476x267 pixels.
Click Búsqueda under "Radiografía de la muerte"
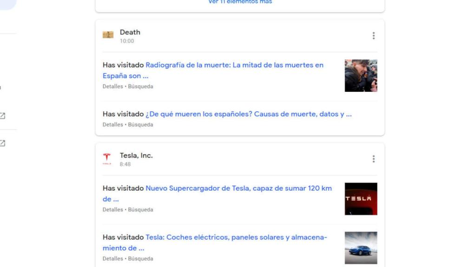point(140,86)
